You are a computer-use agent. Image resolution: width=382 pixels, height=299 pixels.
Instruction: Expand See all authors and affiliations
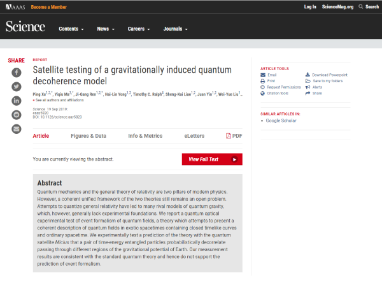click(58, 100)
